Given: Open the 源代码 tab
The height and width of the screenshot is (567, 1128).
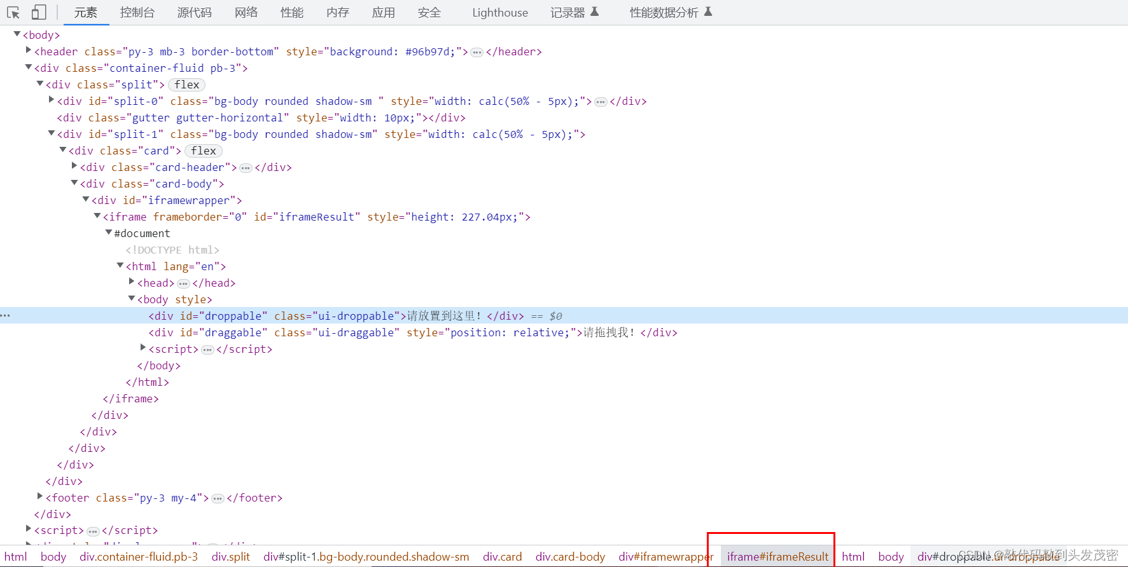Looking at the screenshot, I should (195, 12).
